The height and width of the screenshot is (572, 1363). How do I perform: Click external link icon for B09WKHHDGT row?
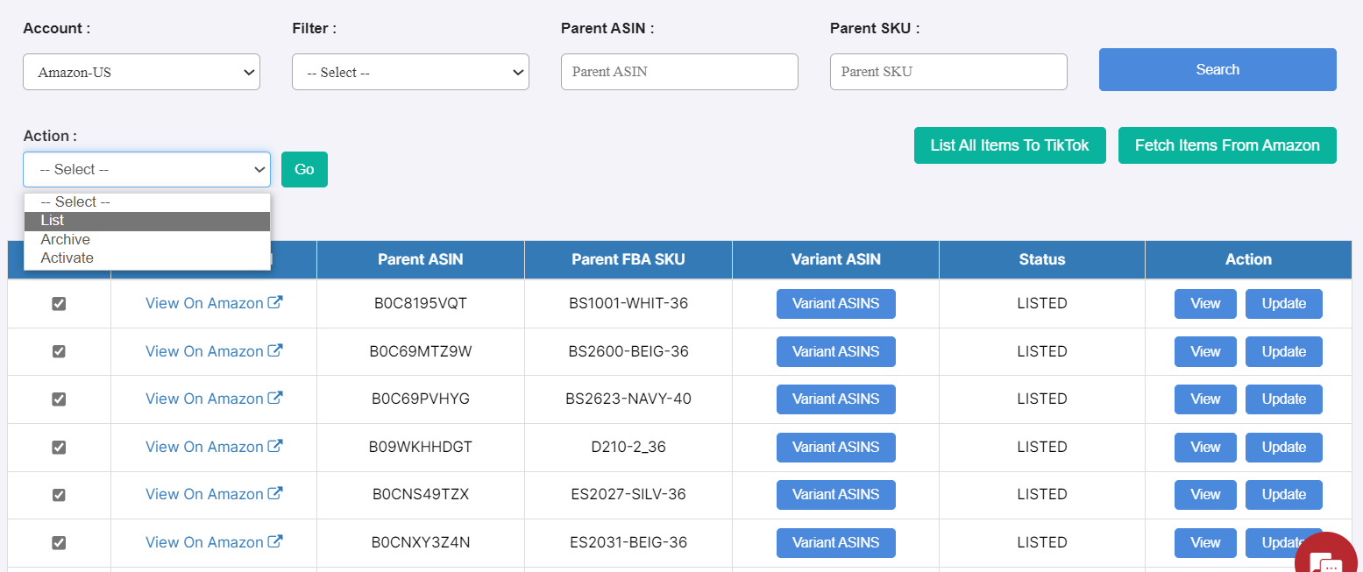tap(275, 447)
